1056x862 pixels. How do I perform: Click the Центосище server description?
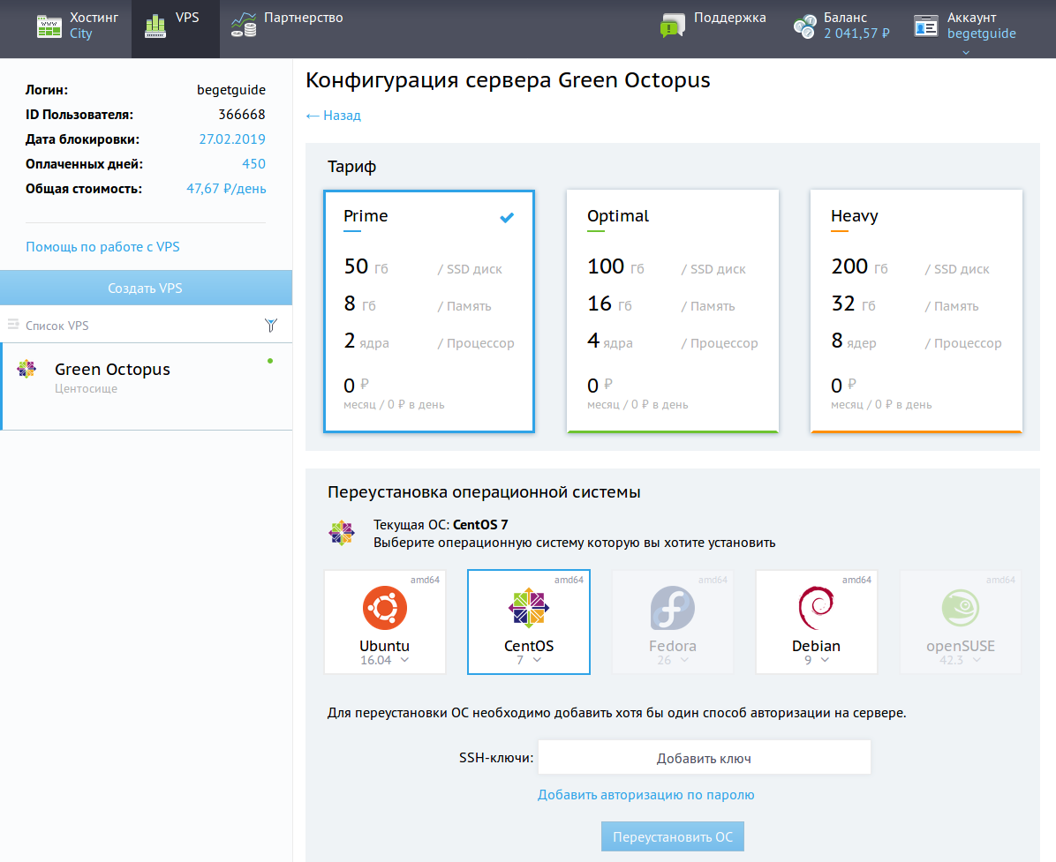click(87, 388)
